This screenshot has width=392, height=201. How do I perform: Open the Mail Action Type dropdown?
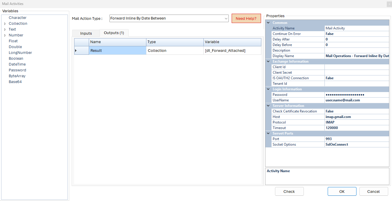coord(226,18)
